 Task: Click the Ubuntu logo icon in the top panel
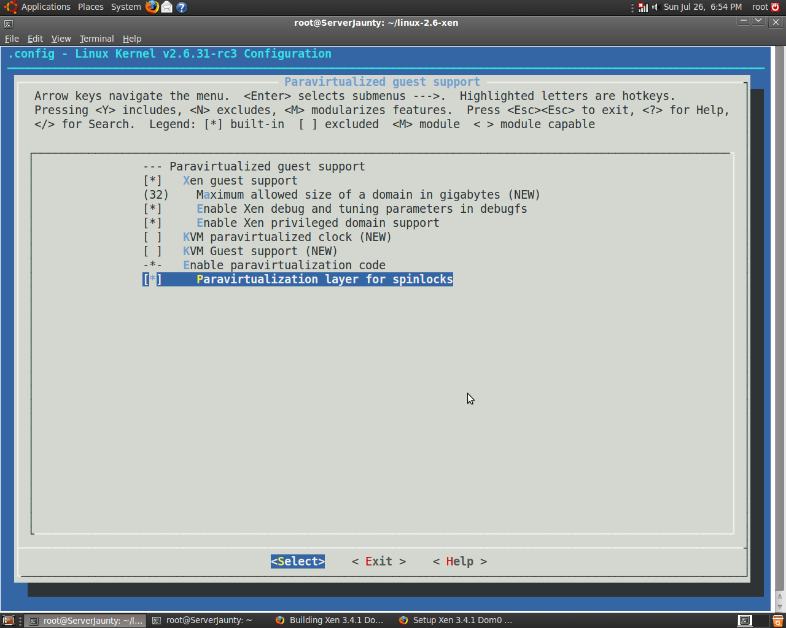point(10,7)
